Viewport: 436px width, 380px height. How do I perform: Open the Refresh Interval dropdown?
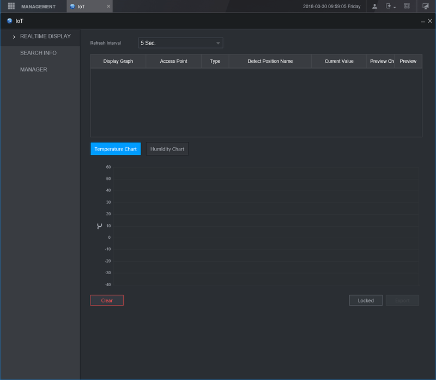point(180,43)
